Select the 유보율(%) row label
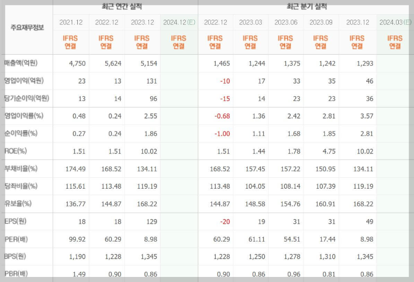The width and height of the screenshot is (414, 282). pos(18,203)
